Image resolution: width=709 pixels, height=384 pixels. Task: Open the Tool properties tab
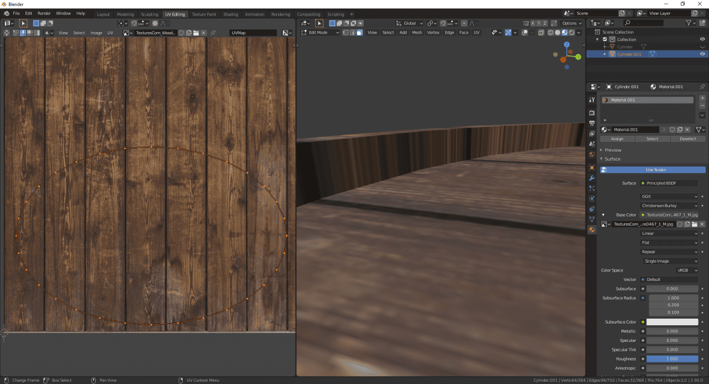tap(592, 100)
